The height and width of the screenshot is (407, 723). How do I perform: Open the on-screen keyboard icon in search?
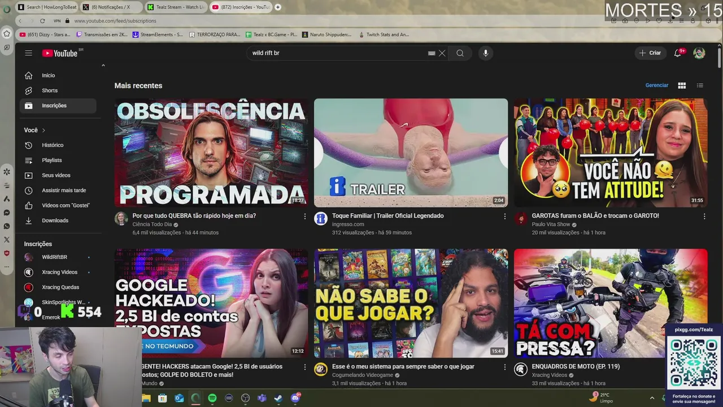[x=432, y=53]
